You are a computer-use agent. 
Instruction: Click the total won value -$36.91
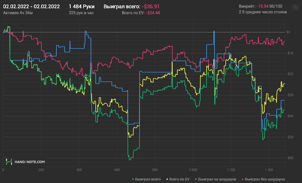(x=151, y=6)
